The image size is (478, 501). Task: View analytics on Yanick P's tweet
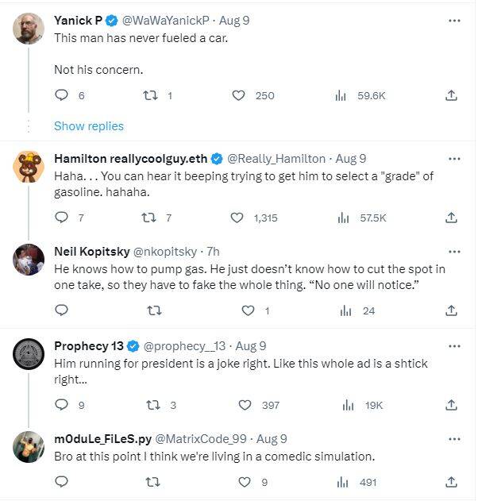tap(341, 95)
